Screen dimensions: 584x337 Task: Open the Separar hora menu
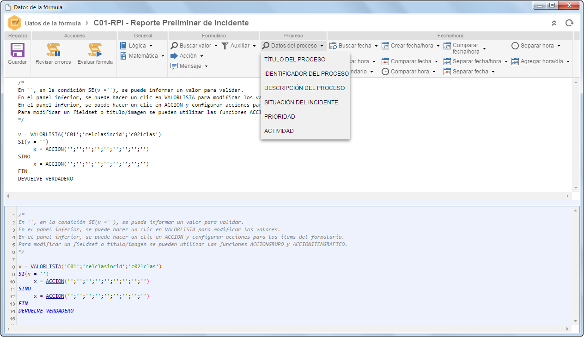(x=536, y=46)
